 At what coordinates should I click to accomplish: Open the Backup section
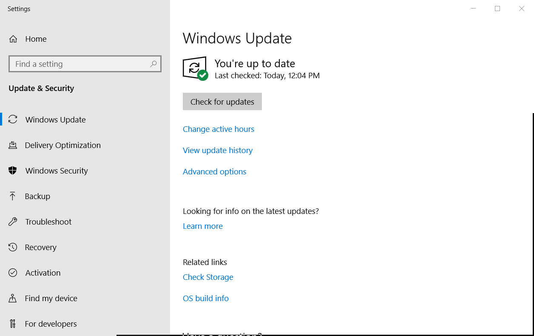click(85, 196)
